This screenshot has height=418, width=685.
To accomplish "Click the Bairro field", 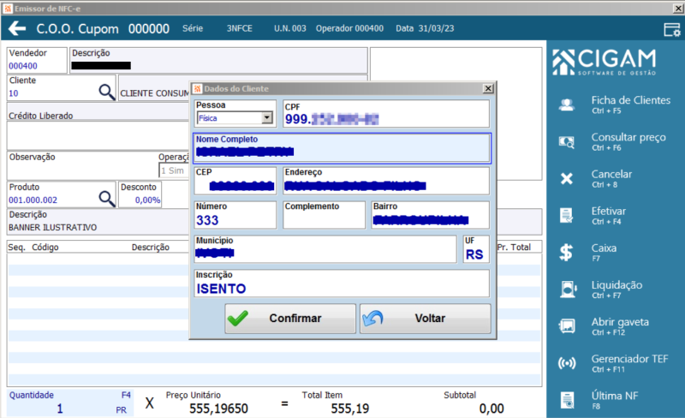I will (431, 215).
